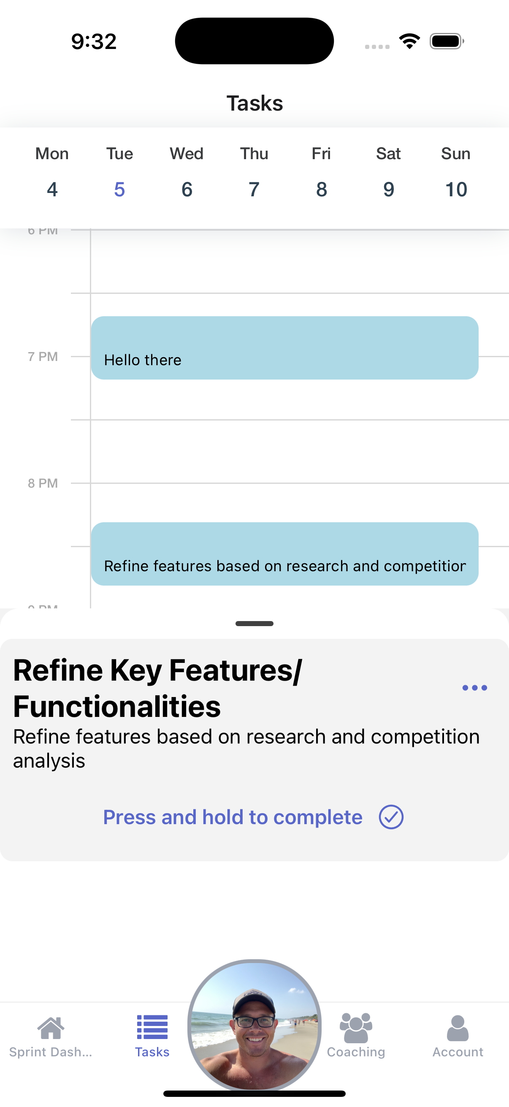Open the Coaching group icon

356,1028
